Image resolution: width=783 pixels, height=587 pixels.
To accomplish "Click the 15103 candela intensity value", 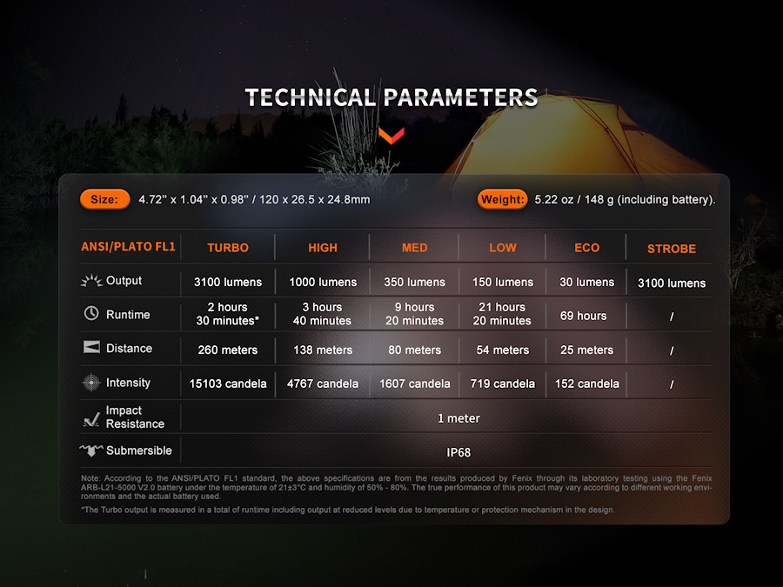I will click(x=228, y=384).
